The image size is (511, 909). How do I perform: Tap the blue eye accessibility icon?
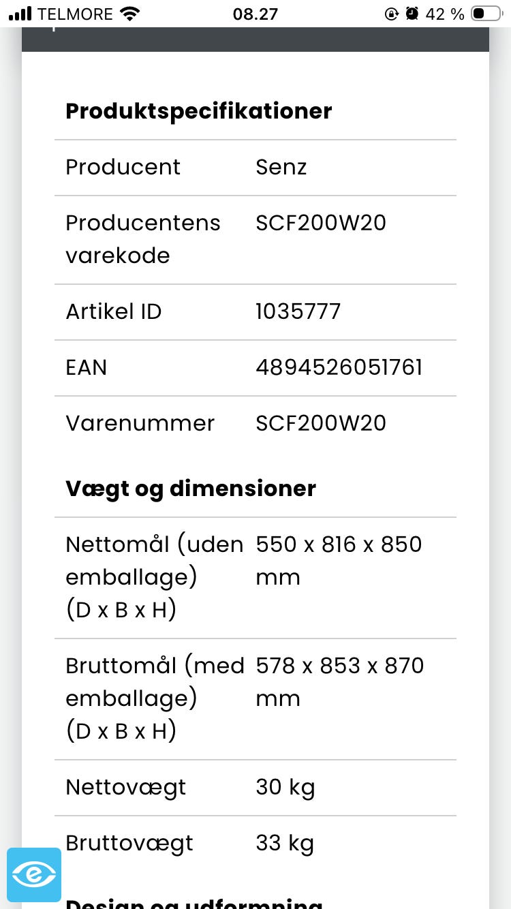coord(34,875)
